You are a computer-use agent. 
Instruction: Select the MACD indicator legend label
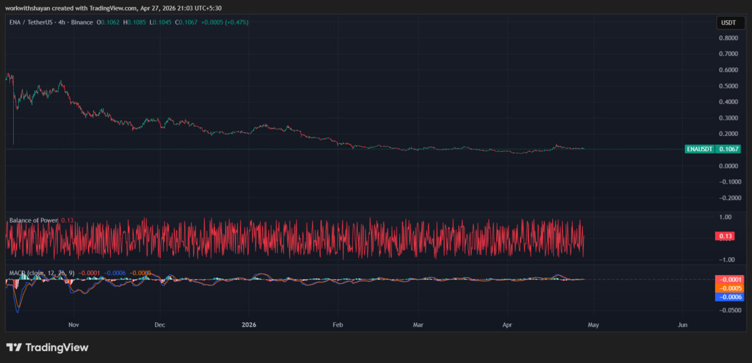click(x=39, y=273)
